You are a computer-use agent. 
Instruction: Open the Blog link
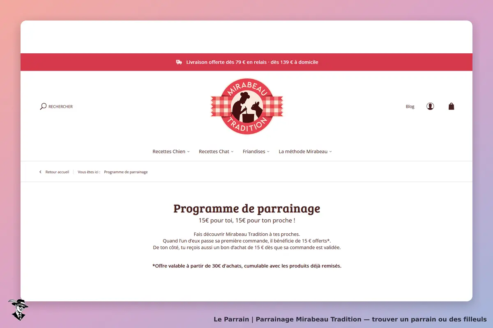[410, 107]
